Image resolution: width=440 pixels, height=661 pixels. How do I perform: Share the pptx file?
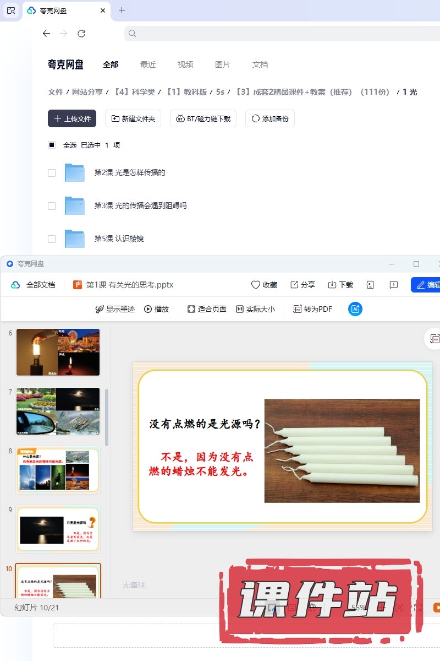pos(302,285)
